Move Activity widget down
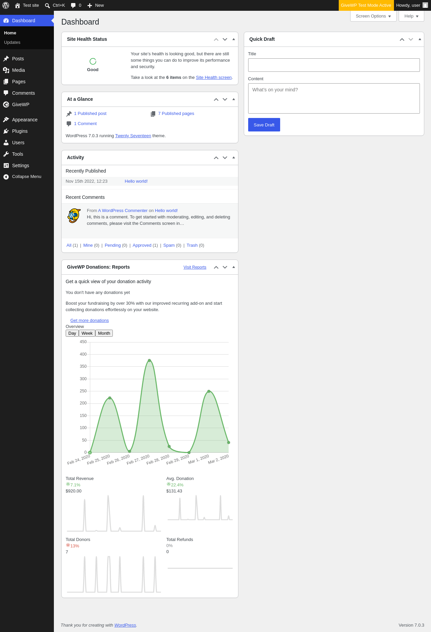 (x=225, y=158)
